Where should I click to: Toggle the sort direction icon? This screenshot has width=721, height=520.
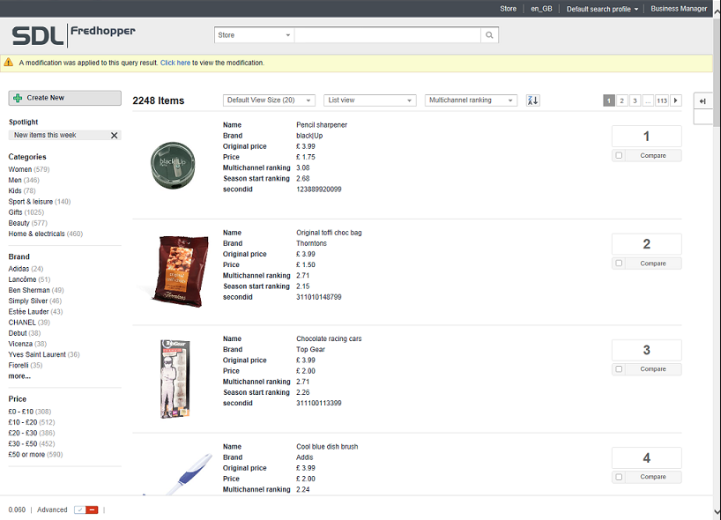[x=533, y=100]
